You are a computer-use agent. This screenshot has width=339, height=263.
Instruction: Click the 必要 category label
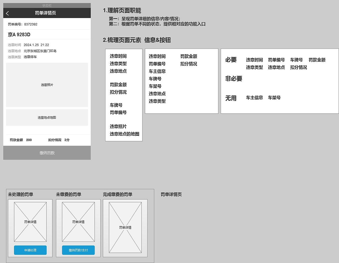point(231,60)
